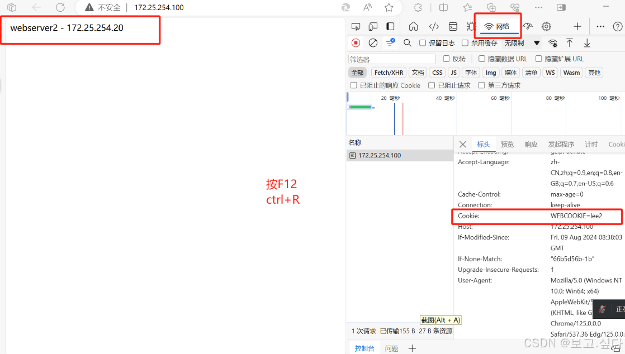Open the 响应 request tab
Viewport: 625px width, 354px height.
click(x=531, y=144)
